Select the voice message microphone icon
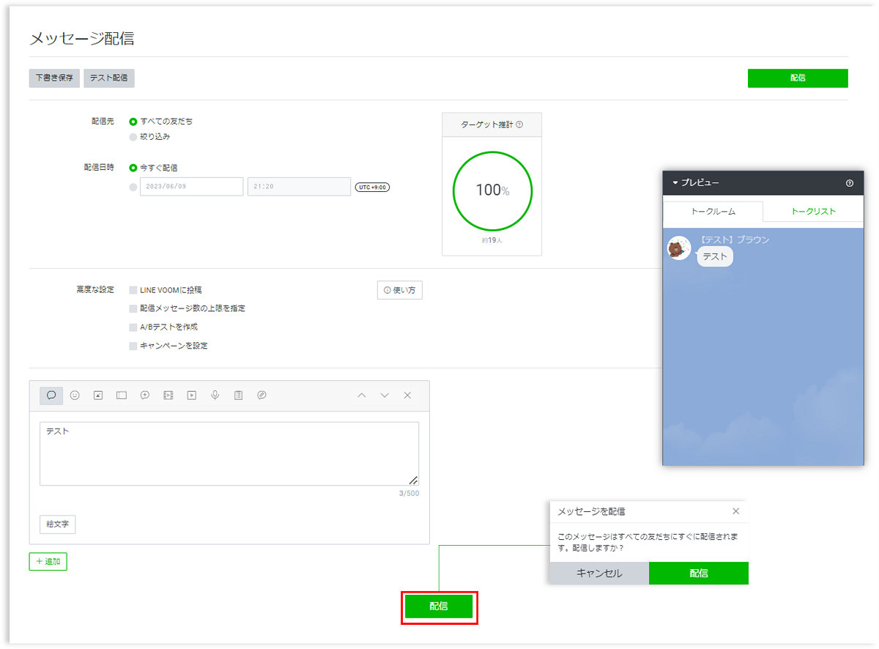Image resolution: width=879 pixels, height=649 pixels. [x=215, y=396]
